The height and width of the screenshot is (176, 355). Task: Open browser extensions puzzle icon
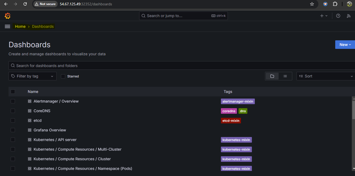pyautogui.click(x=335, y=4)
